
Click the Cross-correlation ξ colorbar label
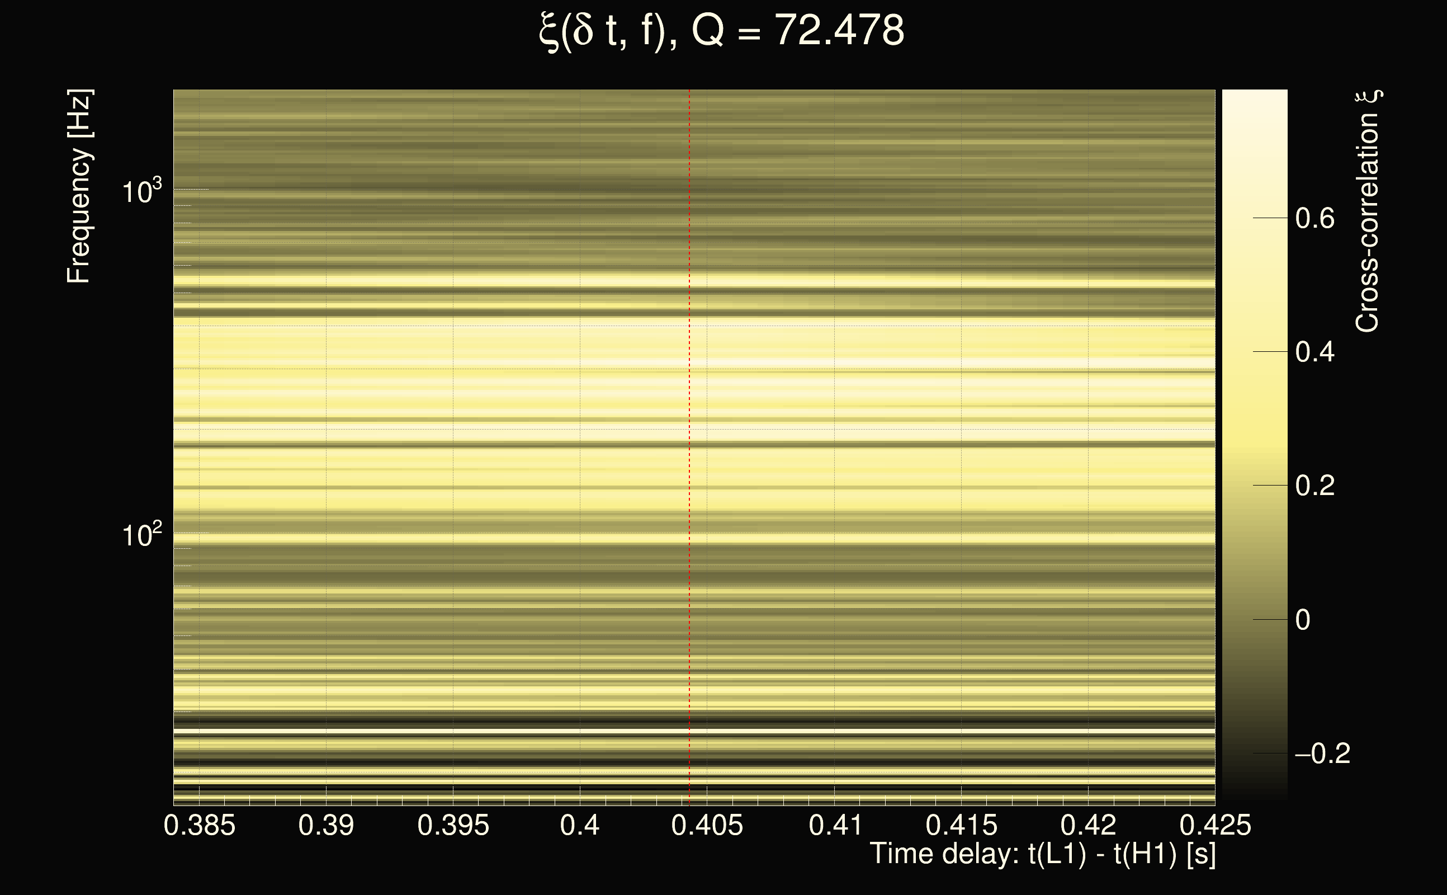pos(1368,211)
